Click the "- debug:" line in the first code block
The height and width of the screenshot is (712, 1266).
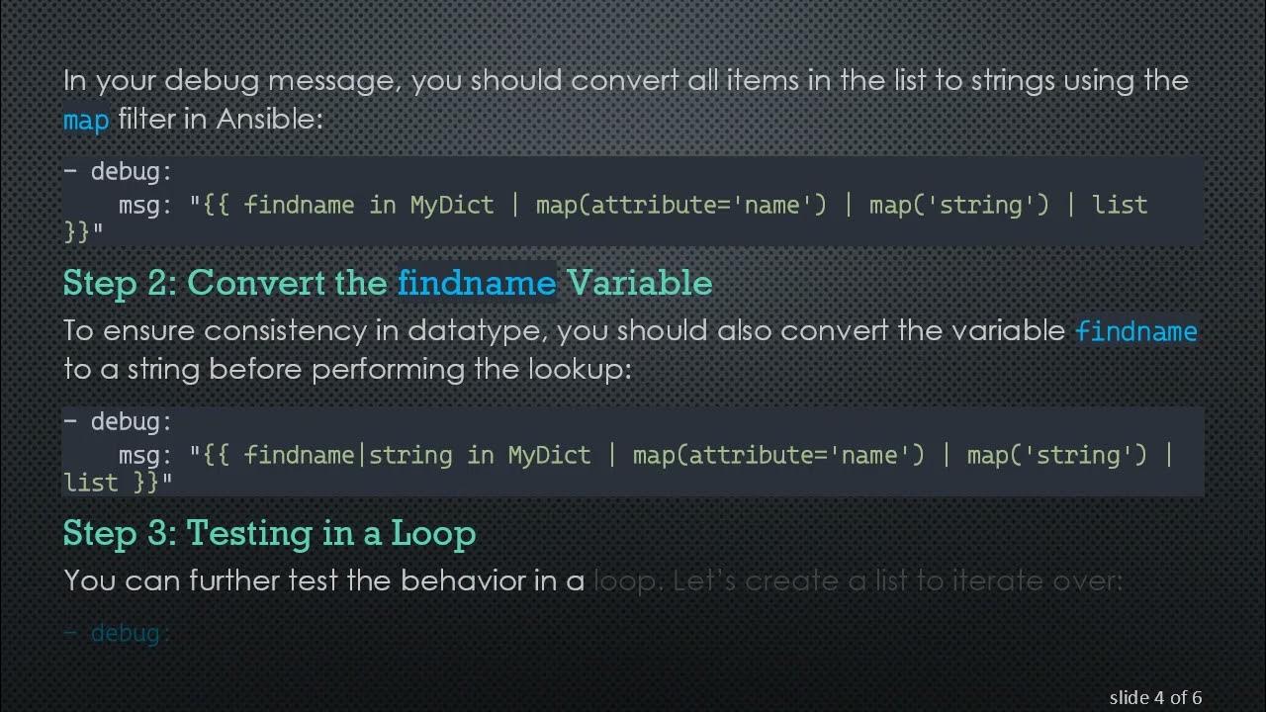(x=118, y=172)
